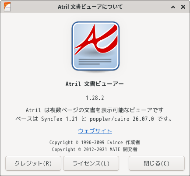Click the gray document lines in logo
190x176 pixels.
95,62
